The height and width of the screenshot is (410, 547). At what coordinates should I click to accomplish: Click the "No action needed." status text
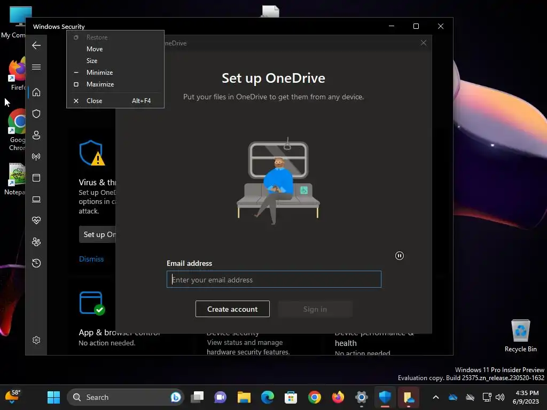point(107,343)
